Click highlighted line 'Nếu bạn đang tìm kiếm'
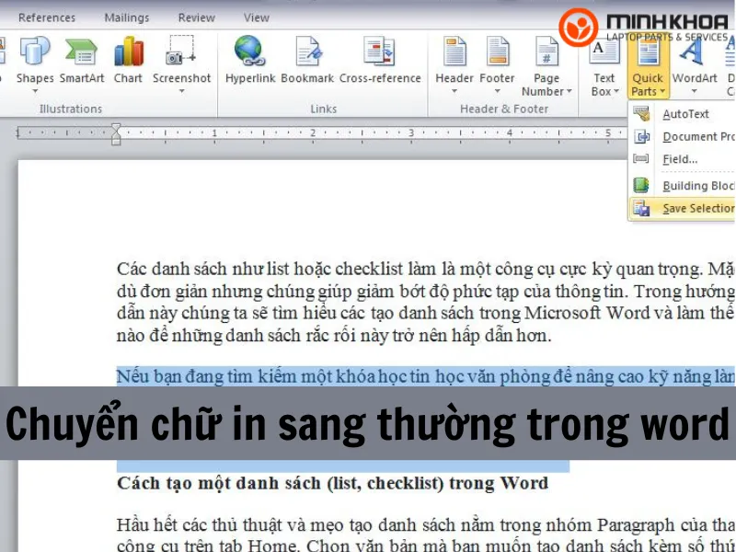Image resolution: width=736 pixels, height=552 pixels. 426,376
